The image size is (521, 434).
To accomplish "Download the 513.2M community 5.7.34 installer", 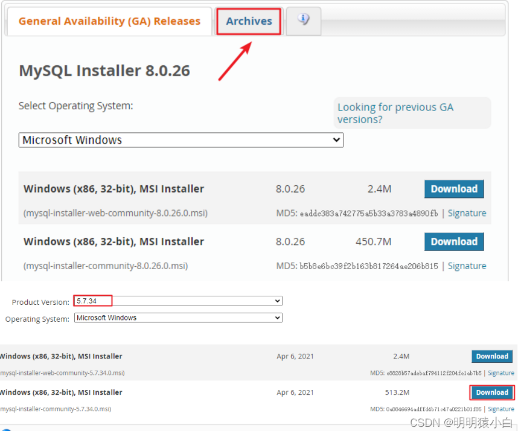I will pyautogui.click(x=492, y=393).
